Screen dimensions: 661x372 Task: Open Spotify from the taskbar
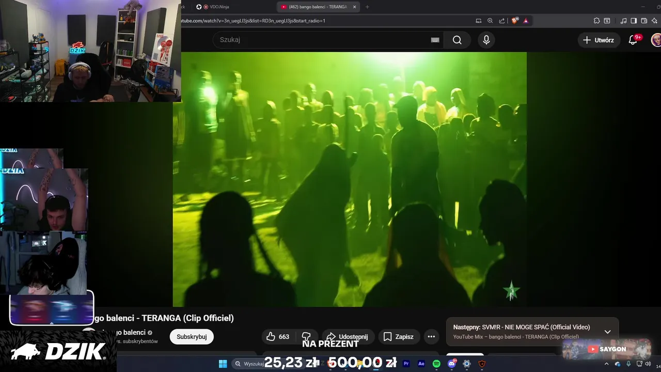[x=436, y=364]
